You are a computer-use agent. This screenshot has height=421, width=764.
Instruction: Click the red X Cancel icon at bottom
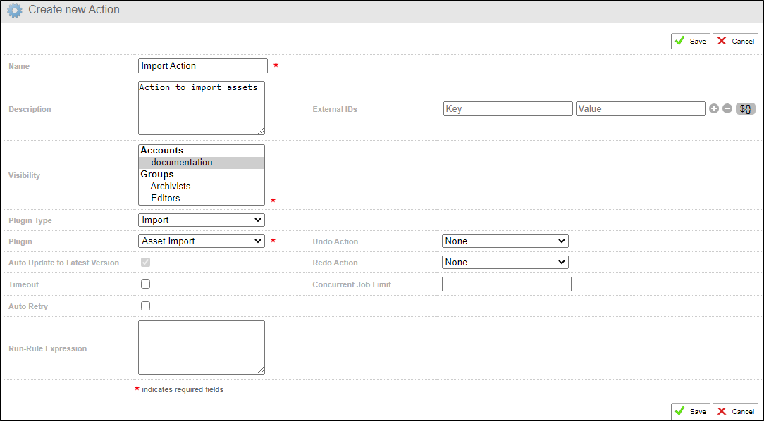point(722,411)
